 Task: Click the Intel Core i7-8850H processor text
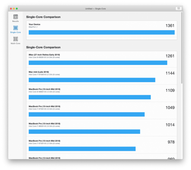coord(44,126)
